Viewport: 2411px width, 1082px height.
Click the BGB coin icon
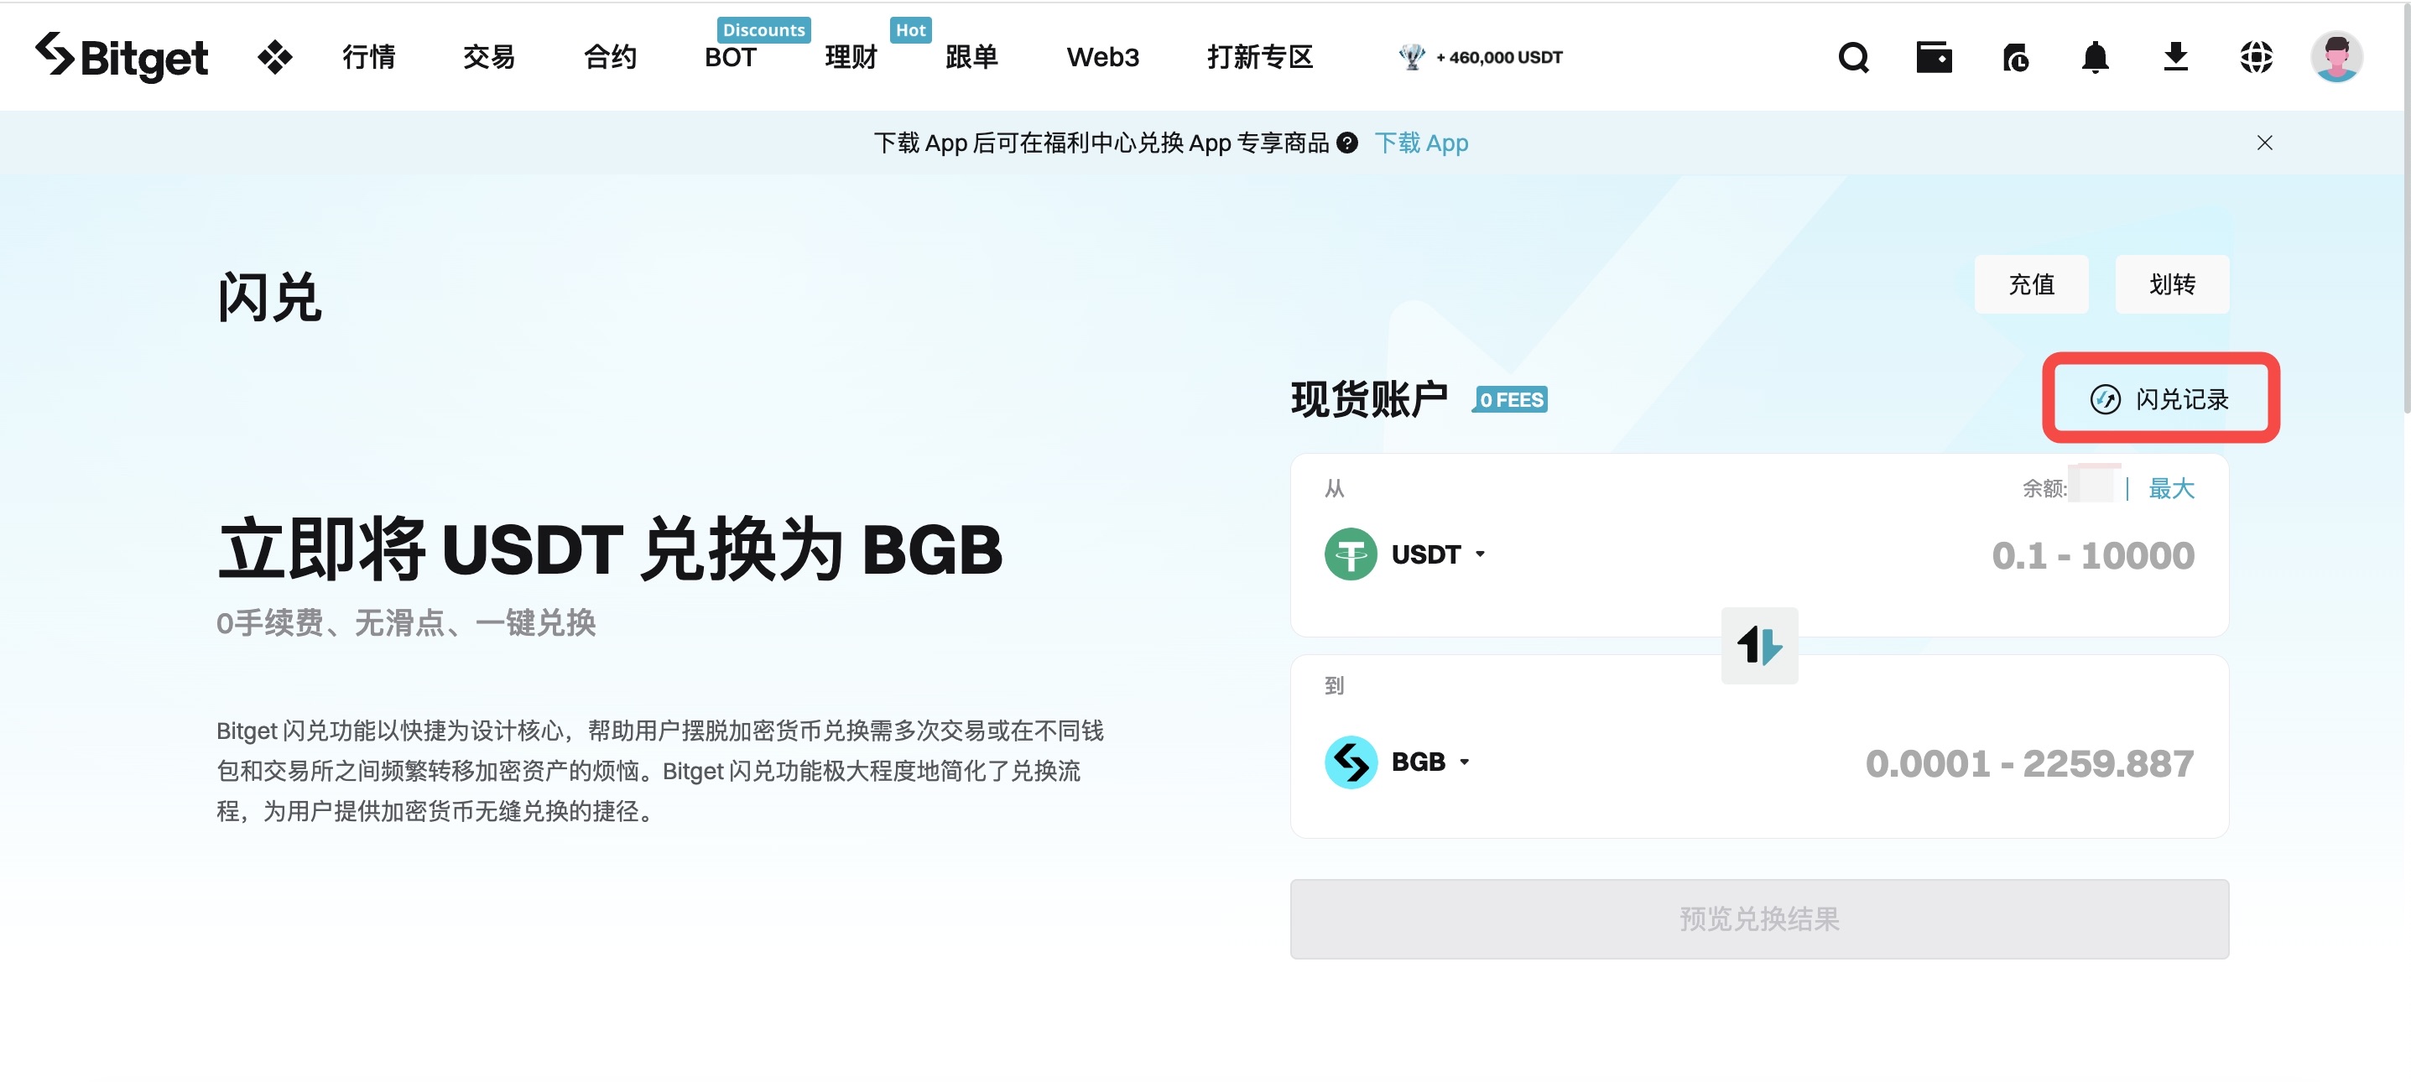[x=1351, y=762]
